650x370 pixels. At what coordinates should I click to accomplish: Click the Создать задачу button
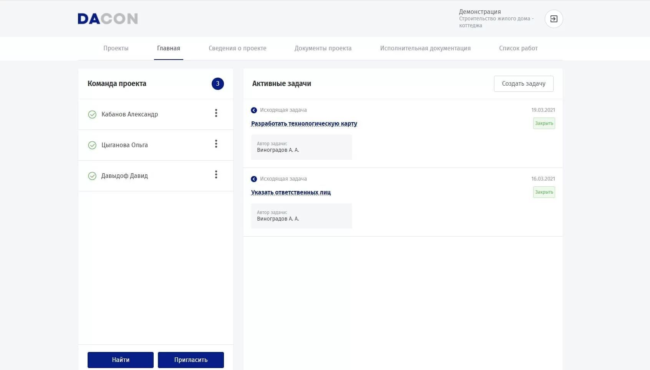[x=524, y=84]
